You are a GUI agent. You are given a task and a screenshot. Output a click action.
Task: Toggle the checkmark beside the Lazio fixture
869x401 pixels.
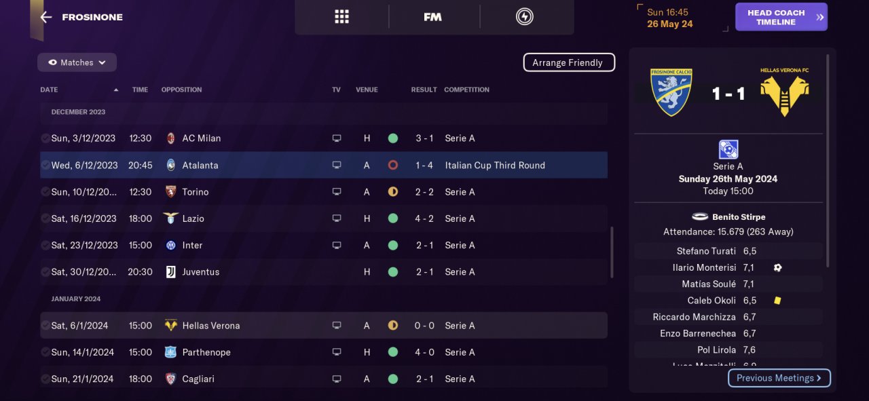[45, 218]
